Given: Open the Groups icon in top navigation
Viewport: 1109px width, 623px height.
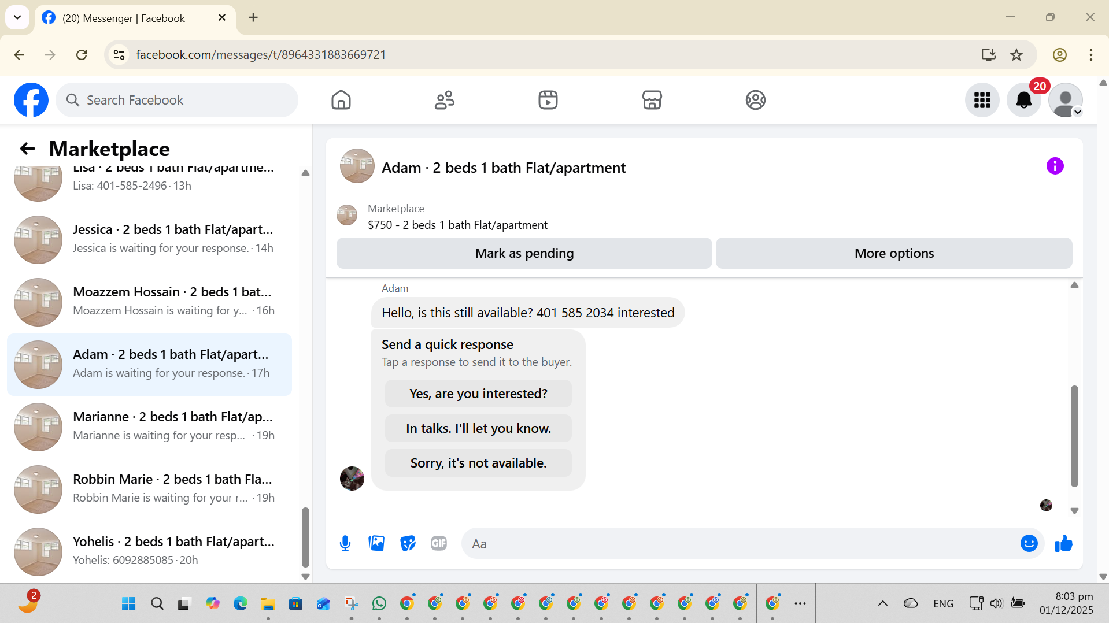Looking at the screenshot, I should [x=755, y=100].
